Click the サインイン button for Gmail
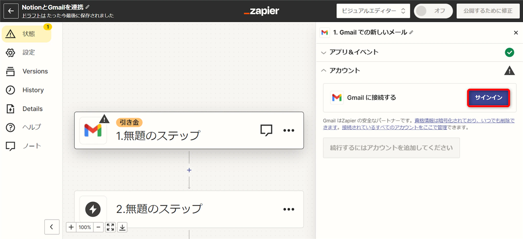The image size is (523, 239). pos(488,98)
